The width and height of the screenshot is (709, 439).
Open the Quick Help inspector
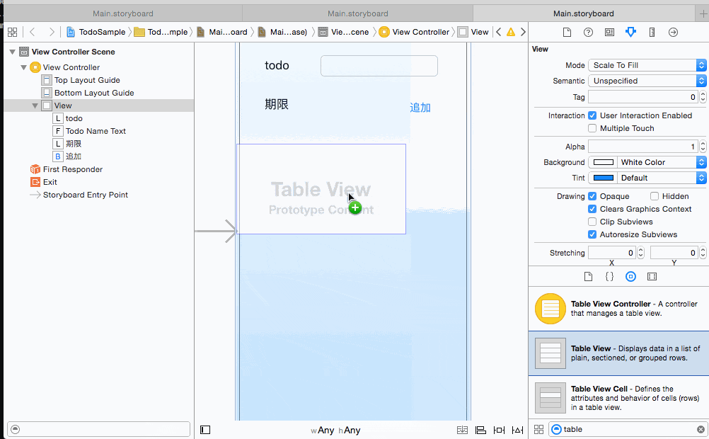(x=587, y=32)
